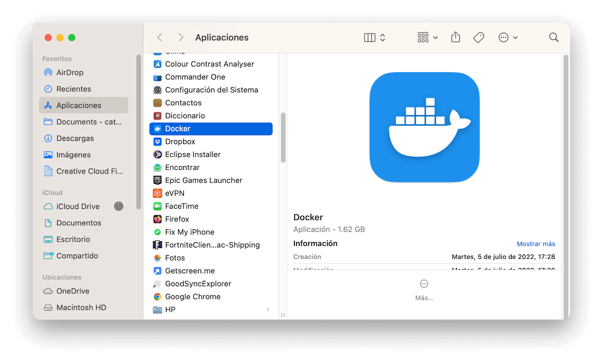
Task: Click the Firefox app icon in list
Action: pyautogui.click(x=158, y=219)
